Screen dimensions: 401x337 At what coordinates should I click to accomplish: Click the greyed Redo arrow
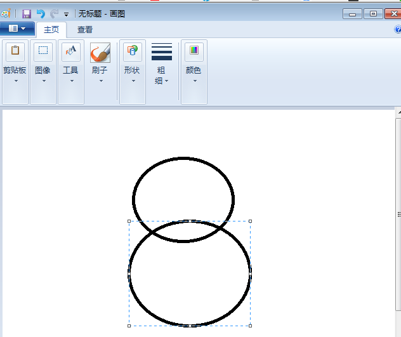click(x=54, y=14)
